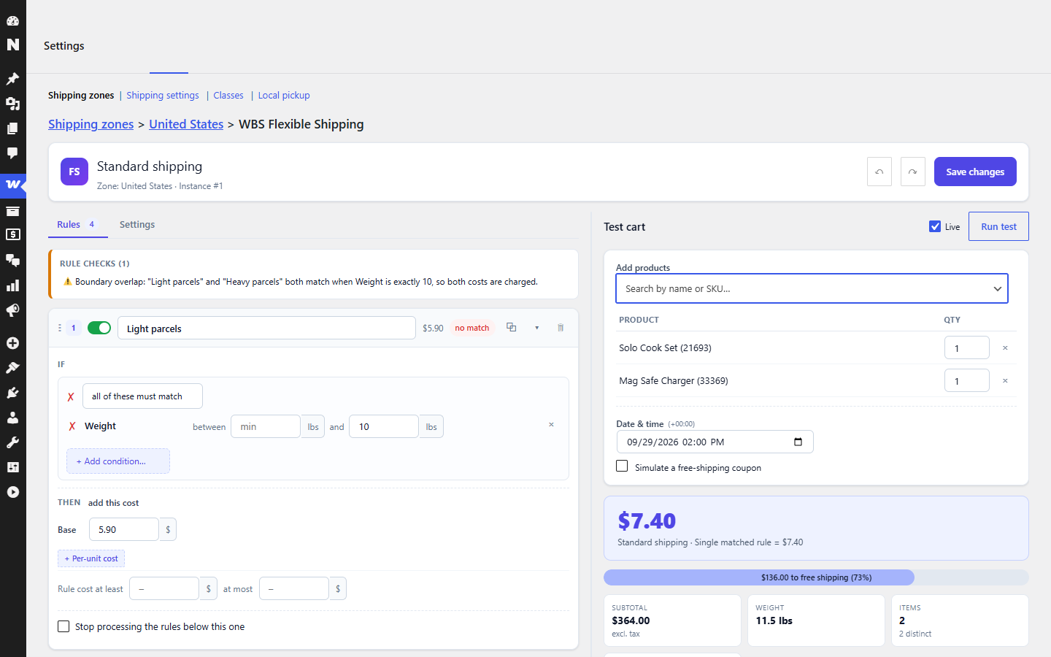
Task: Switch to the Settings tab
Action: pyautogui.click(x=137, y=225)
